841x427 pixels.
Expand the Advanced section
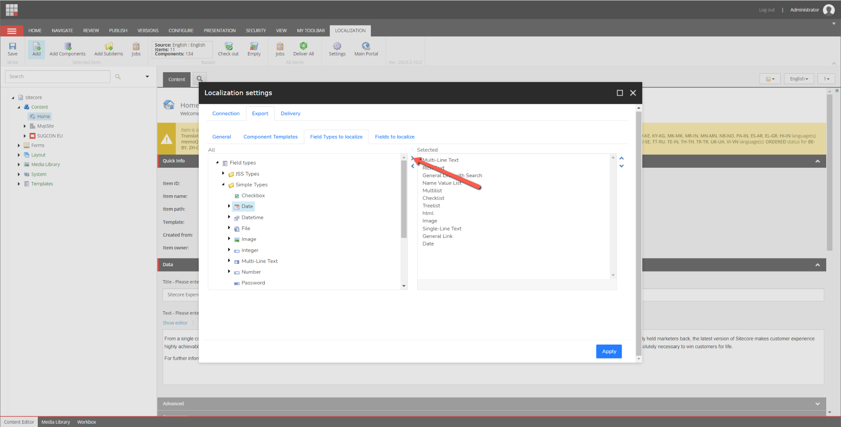click(817, 404)
